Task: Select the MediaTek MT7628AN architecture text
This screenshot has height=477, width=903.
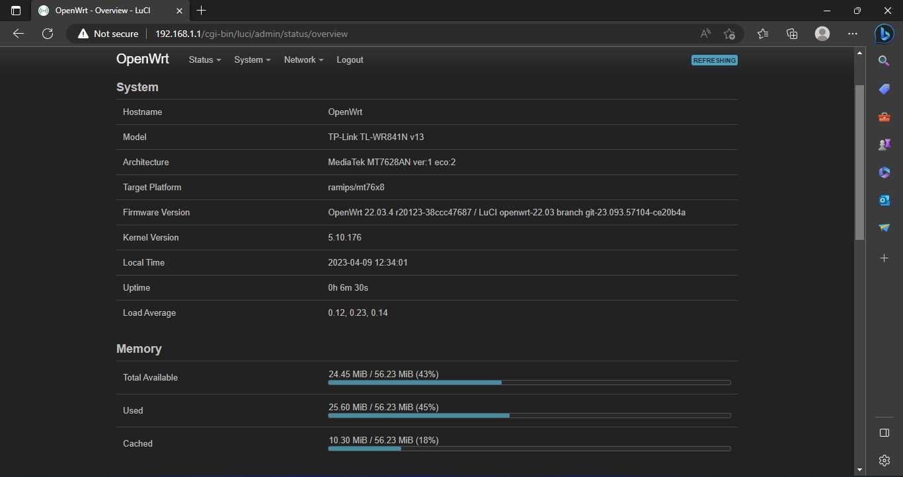Action: (391, 162)
